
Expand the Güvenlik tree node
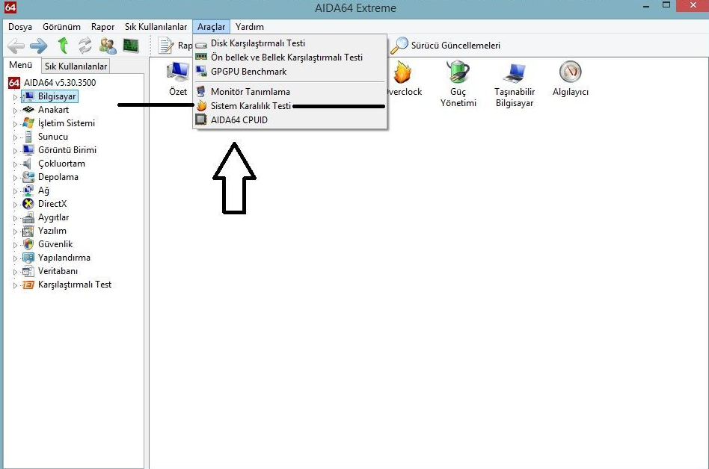click(15, 246)
